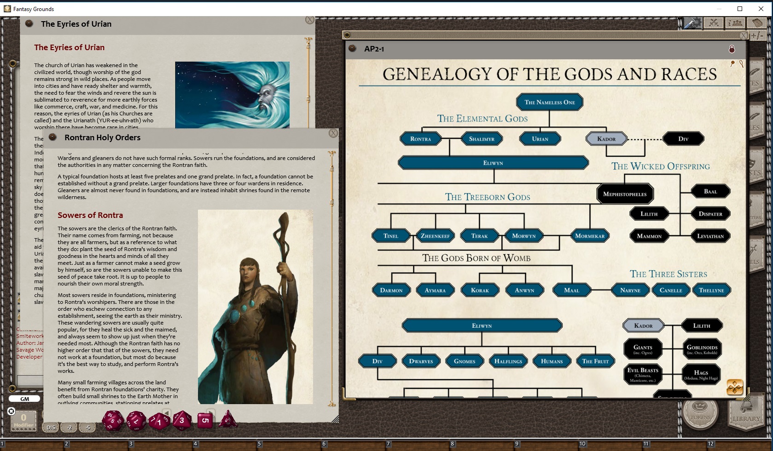Open the Party Sheet people icon
Screen dimensions: 773x451
[x=735, y=23]
